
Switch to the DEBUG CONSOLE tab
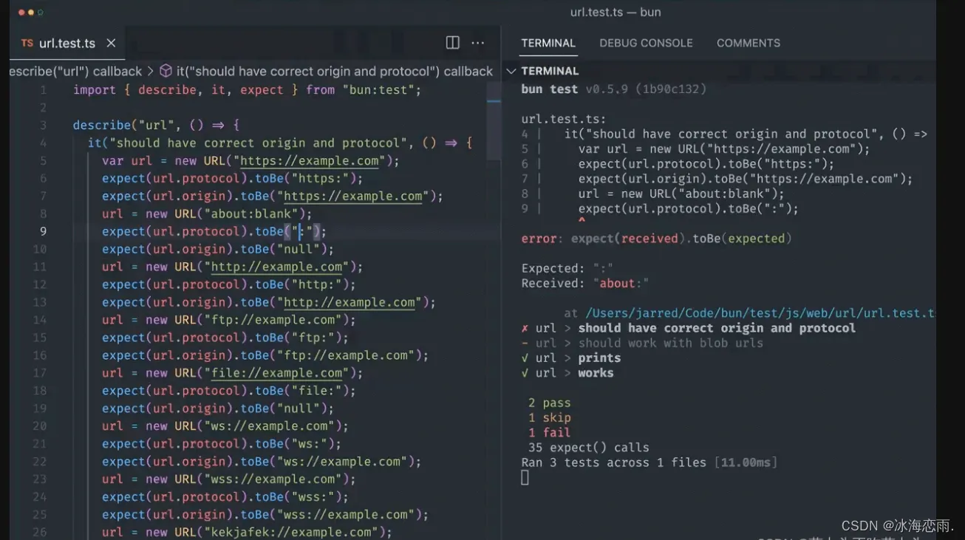tap(646, 43)
